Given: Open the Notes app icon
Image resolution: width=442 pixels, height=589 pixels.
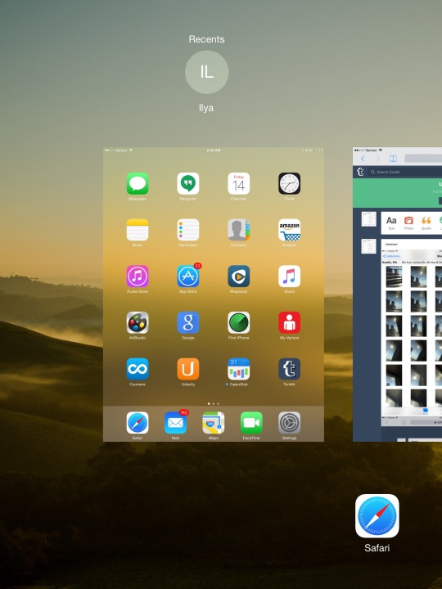Looking at the screenshot, I should pos(138,230).
